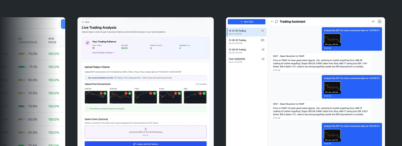
Task: Open the 4 Hour chart thumbnail
Action: pyautogui.click(x=170, y=97)
